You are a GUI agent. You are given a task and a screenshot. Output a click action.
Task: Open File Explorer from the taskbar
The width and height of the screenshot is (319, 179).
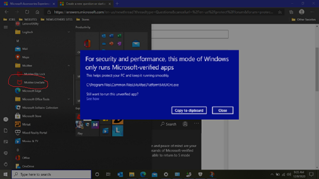click(x=132, y=174)
